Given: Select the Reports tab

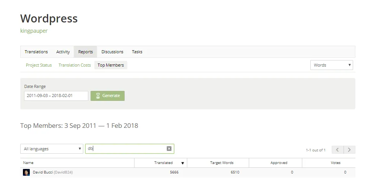Looking at the screenshot, I should point(86,52).
